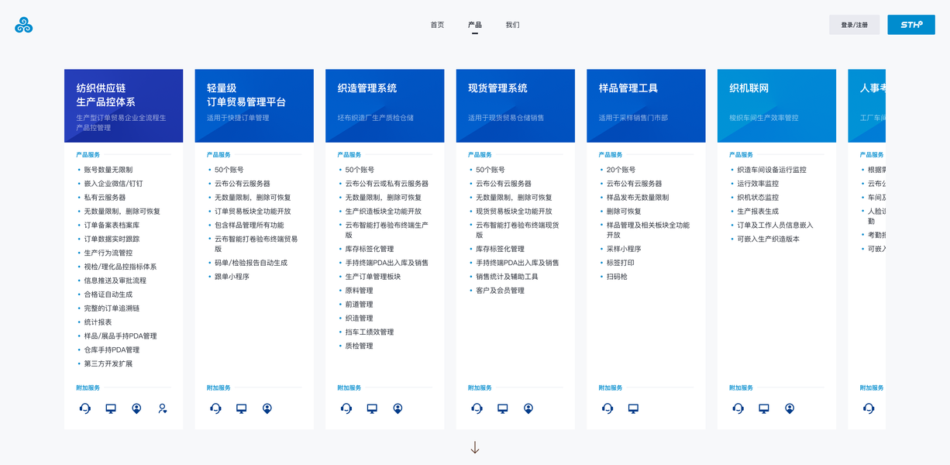Click the 采样小程序 list item

(624, 250)
